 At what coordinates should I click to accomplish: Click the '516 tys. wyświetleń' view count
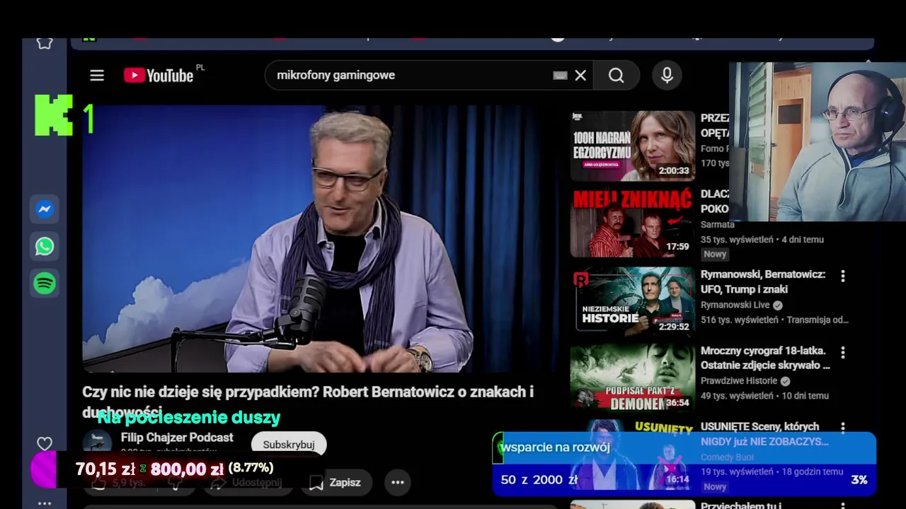tap(739, 320)
